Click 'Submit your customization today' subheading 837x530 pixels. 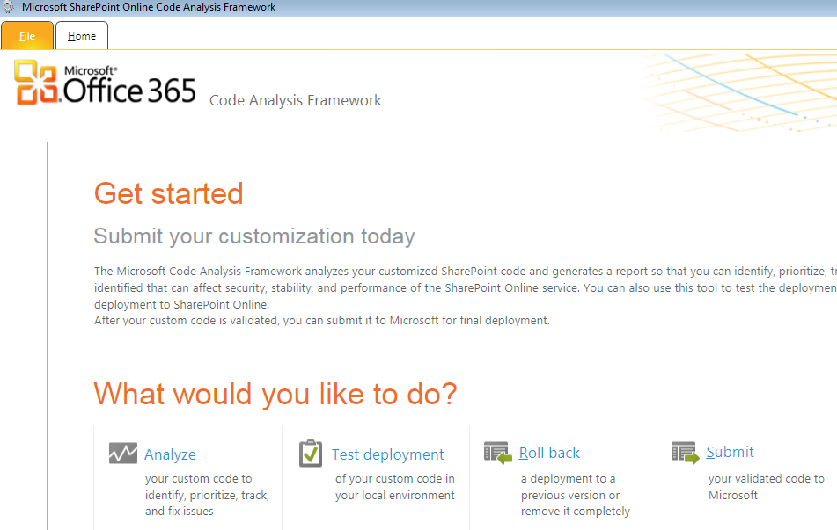point(254,236)
